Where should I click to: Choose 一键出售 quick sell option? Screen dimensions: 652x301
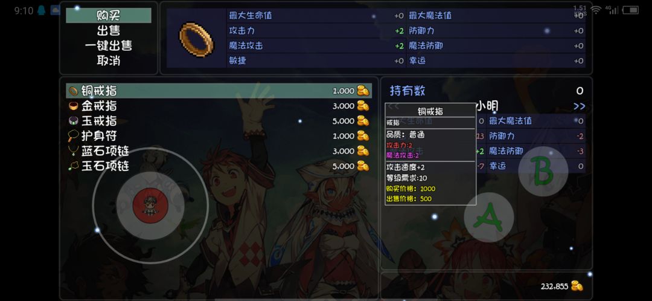109,46
